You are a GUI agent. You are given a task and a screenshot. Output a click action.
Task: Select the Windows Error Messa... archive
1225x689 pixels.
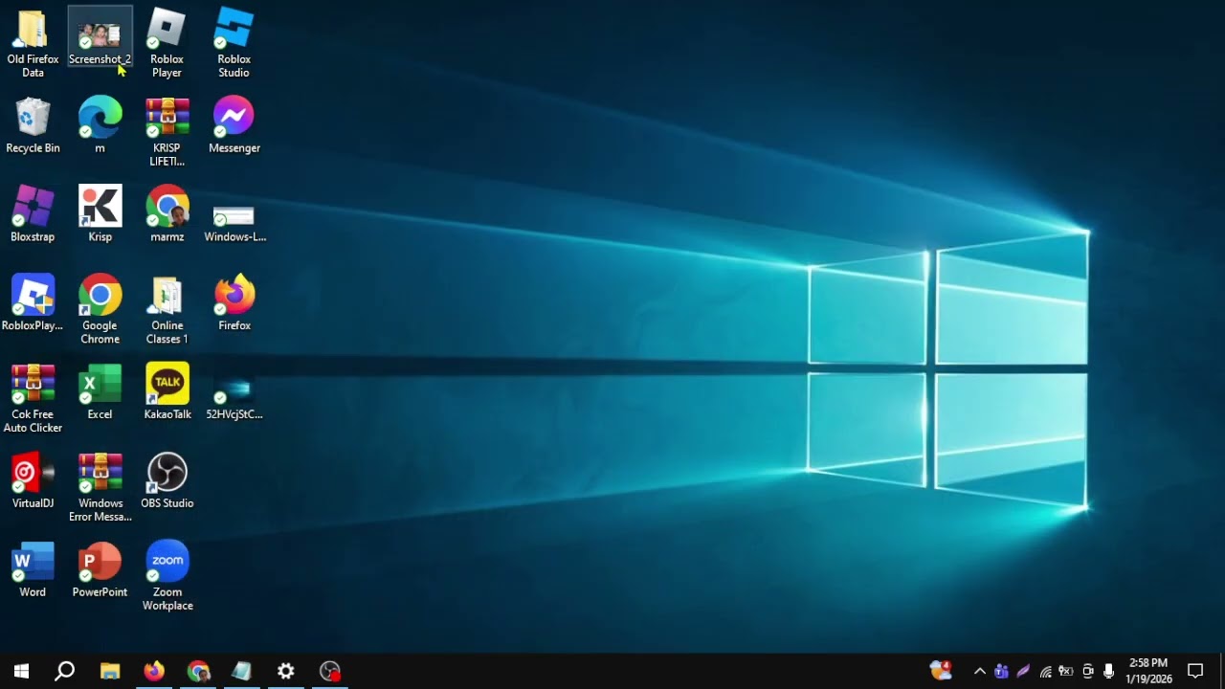(100, 489)
